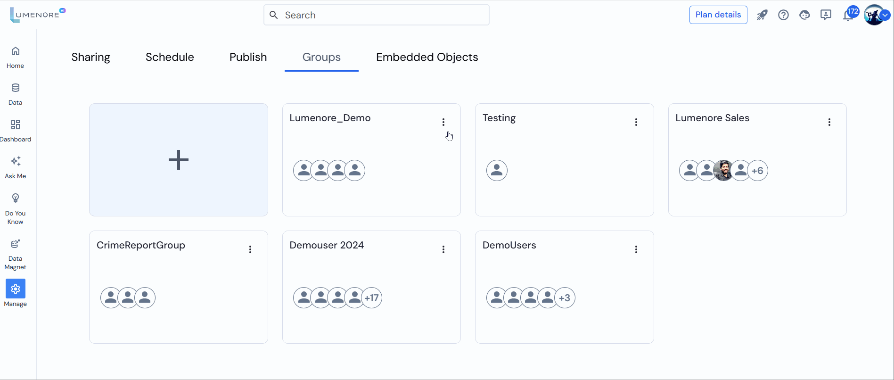The width and height of the screenshot is (894, 380).
Task: Open Data Magnet in sidebar
Action: click(15, 254)
